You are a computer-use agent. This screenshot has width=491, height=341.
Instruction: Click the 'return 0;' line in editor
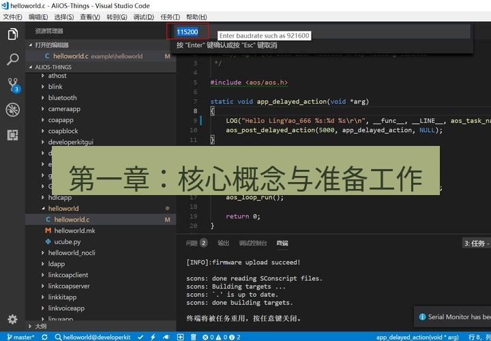click(x=243, y=216)
